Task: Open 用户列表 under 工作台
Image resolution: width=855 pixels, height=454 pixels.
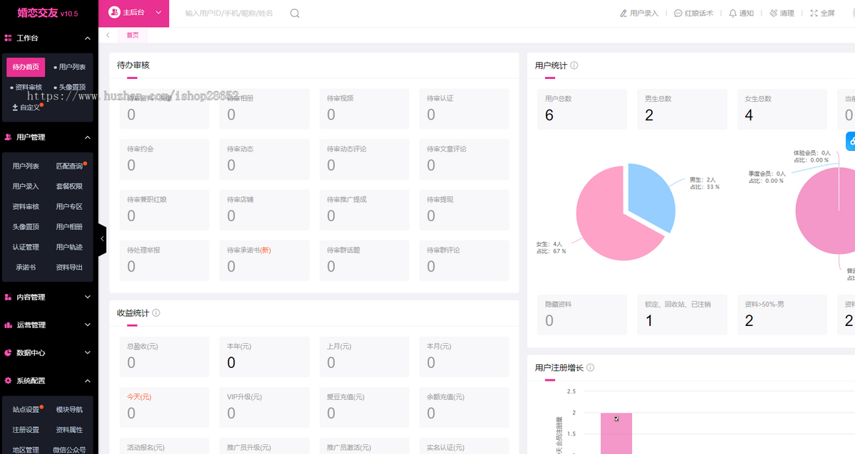Action: pyautogui.click(x=70, y=67)
